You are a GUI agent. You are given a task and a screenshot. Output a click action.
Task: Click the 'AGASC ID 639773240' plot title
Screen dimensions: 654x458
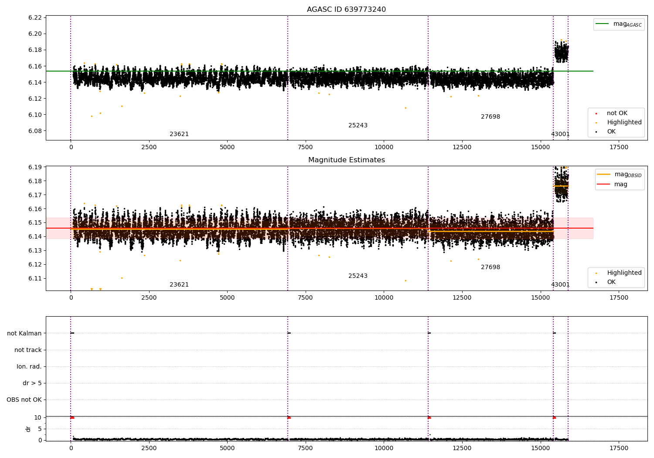pyautogui.click(x=346, y=10)
